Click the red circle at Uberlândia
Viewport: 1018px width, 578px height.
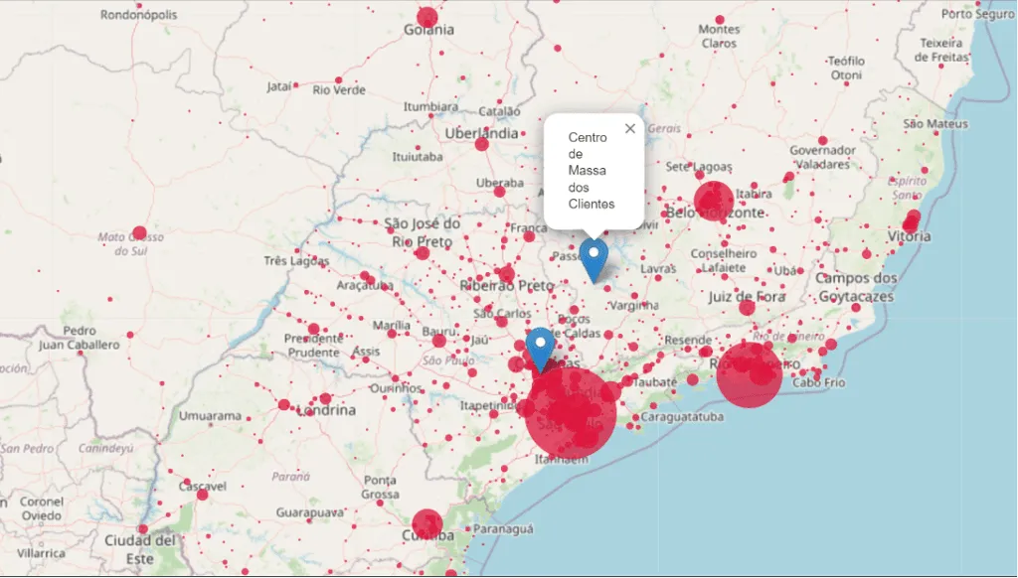(482, 144)
